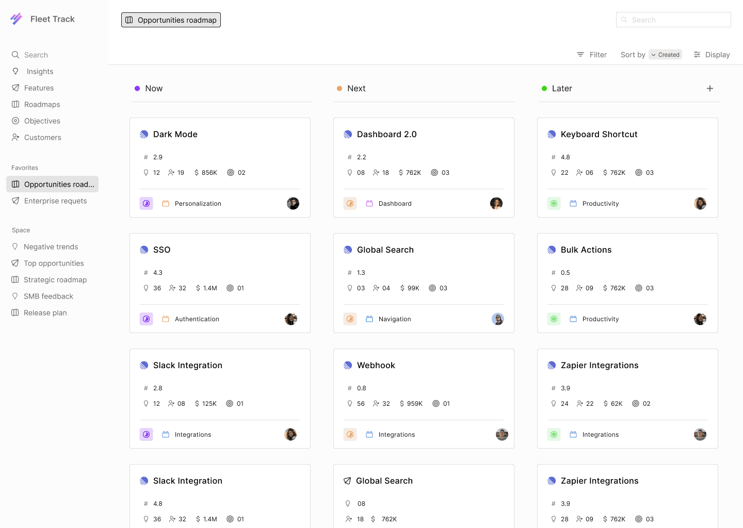Open the Objectives section
Screen dimensions: 743x528
(x=42, y=121)
